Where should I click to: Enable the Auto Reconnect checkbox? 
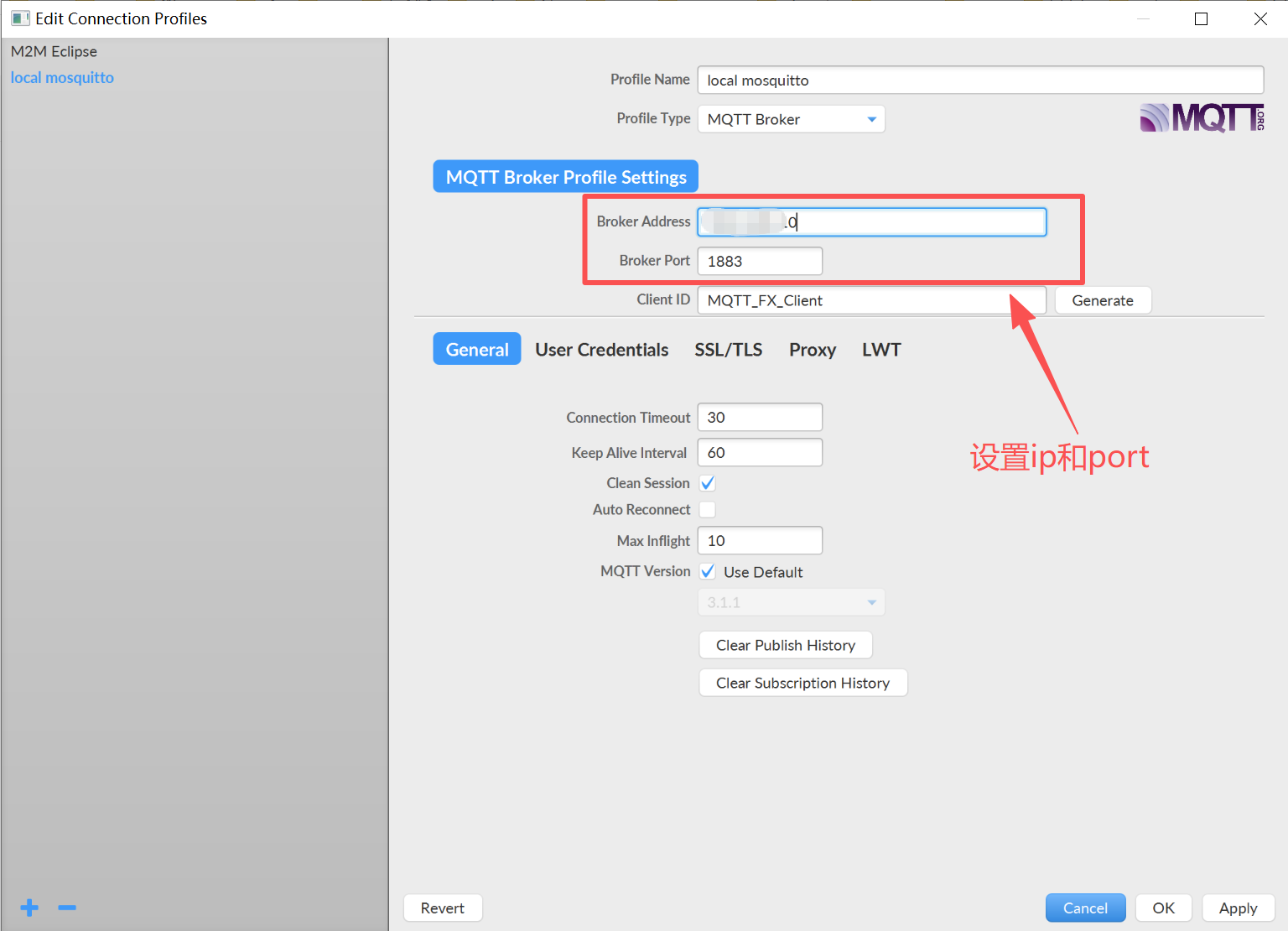(708, 510)
